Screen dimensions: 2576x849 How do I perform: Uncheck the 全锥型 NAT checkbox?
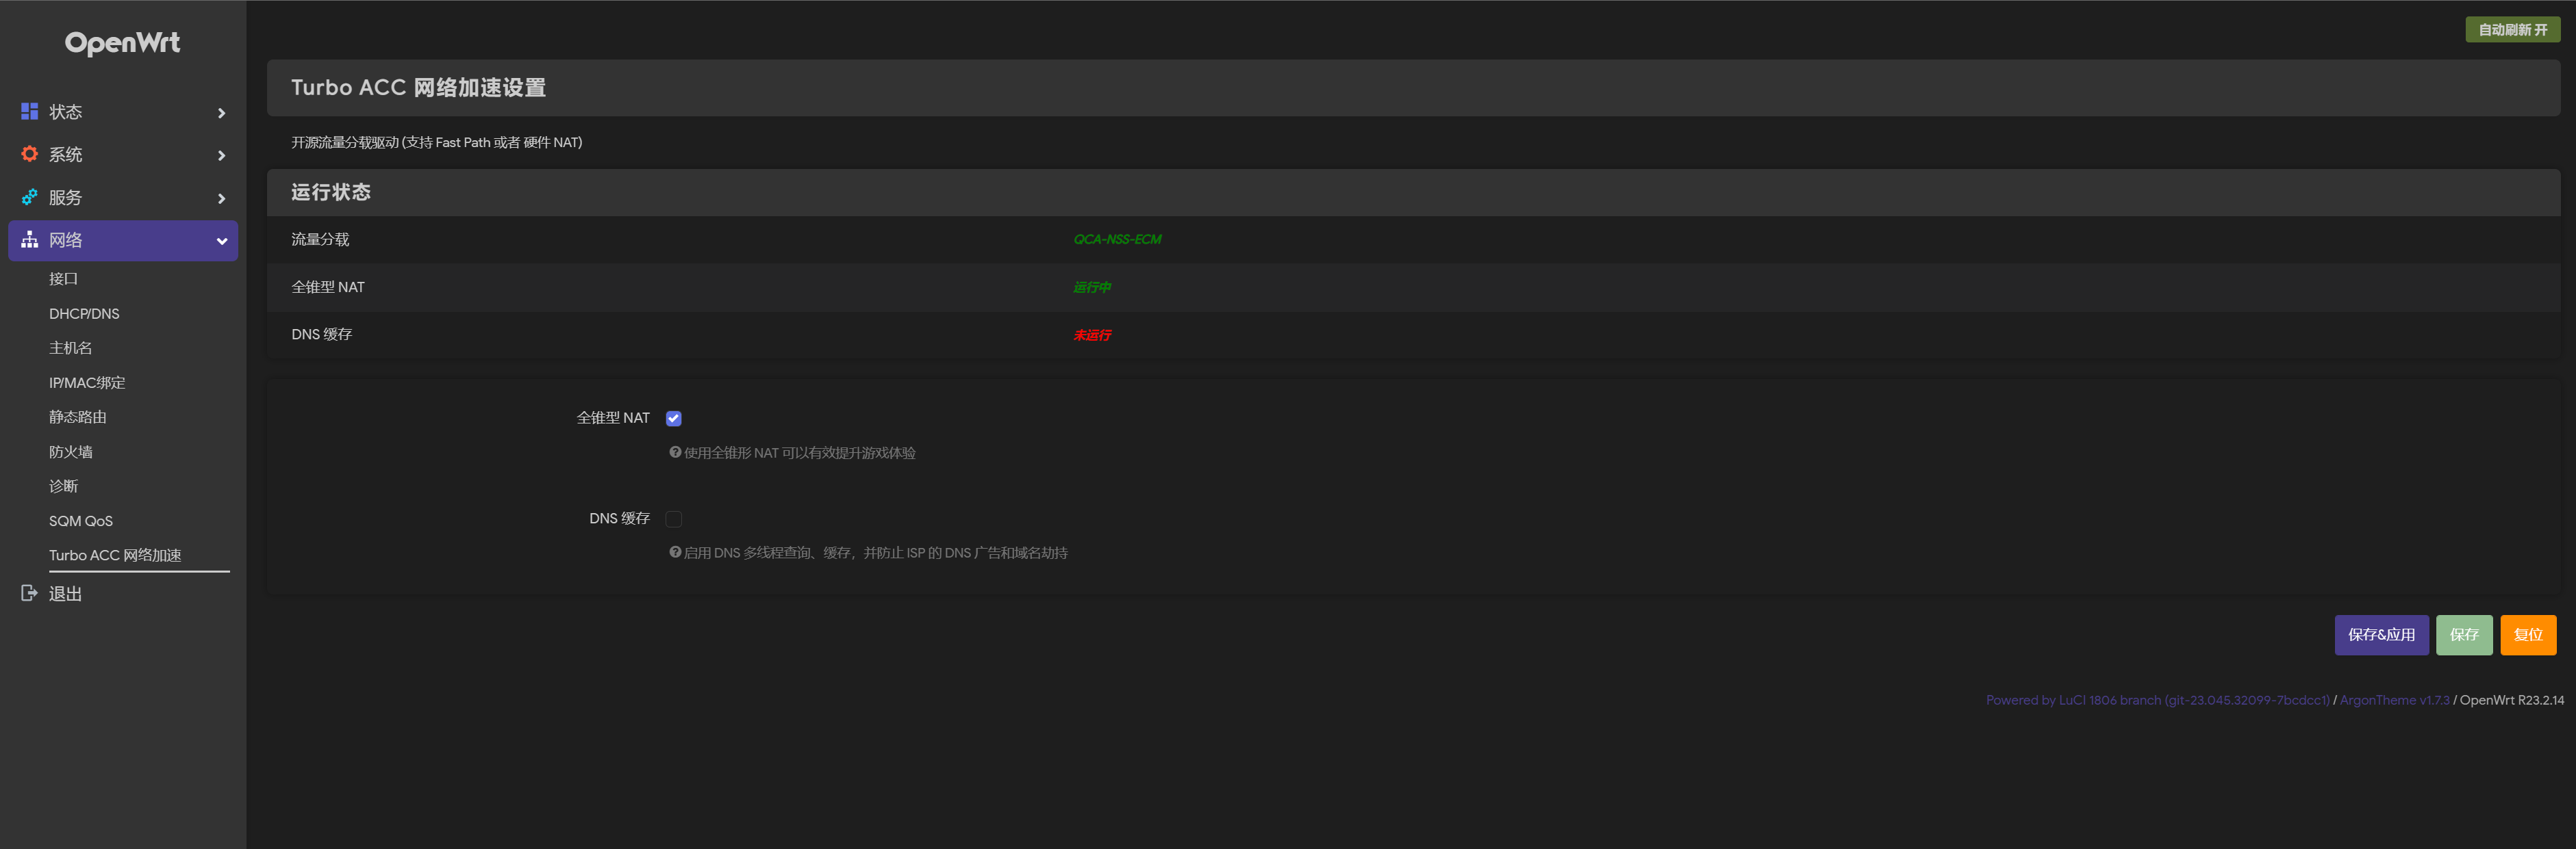click(674, 419)
